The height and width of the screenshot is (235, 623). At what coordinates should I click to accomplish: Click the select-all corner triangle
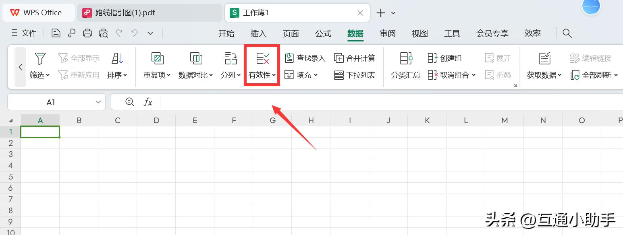point(10,120)
